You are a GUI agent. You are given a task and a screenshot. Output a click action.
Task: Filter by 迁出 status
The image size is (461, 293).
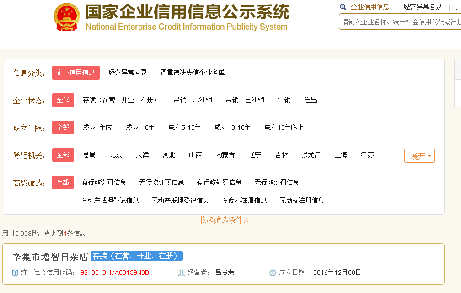click(x=311, y=100)
